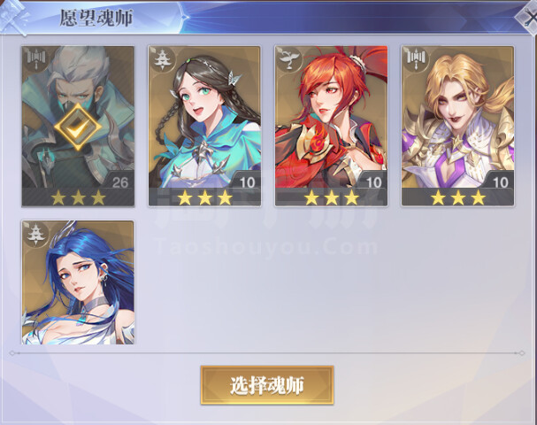Click the class icon on masked character card

coord(35,58)
